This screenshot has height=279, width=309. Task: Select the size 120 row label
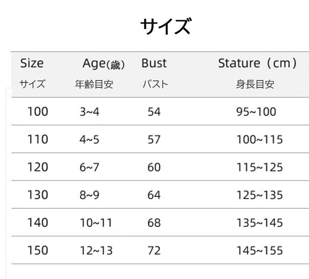pos(37,167)
